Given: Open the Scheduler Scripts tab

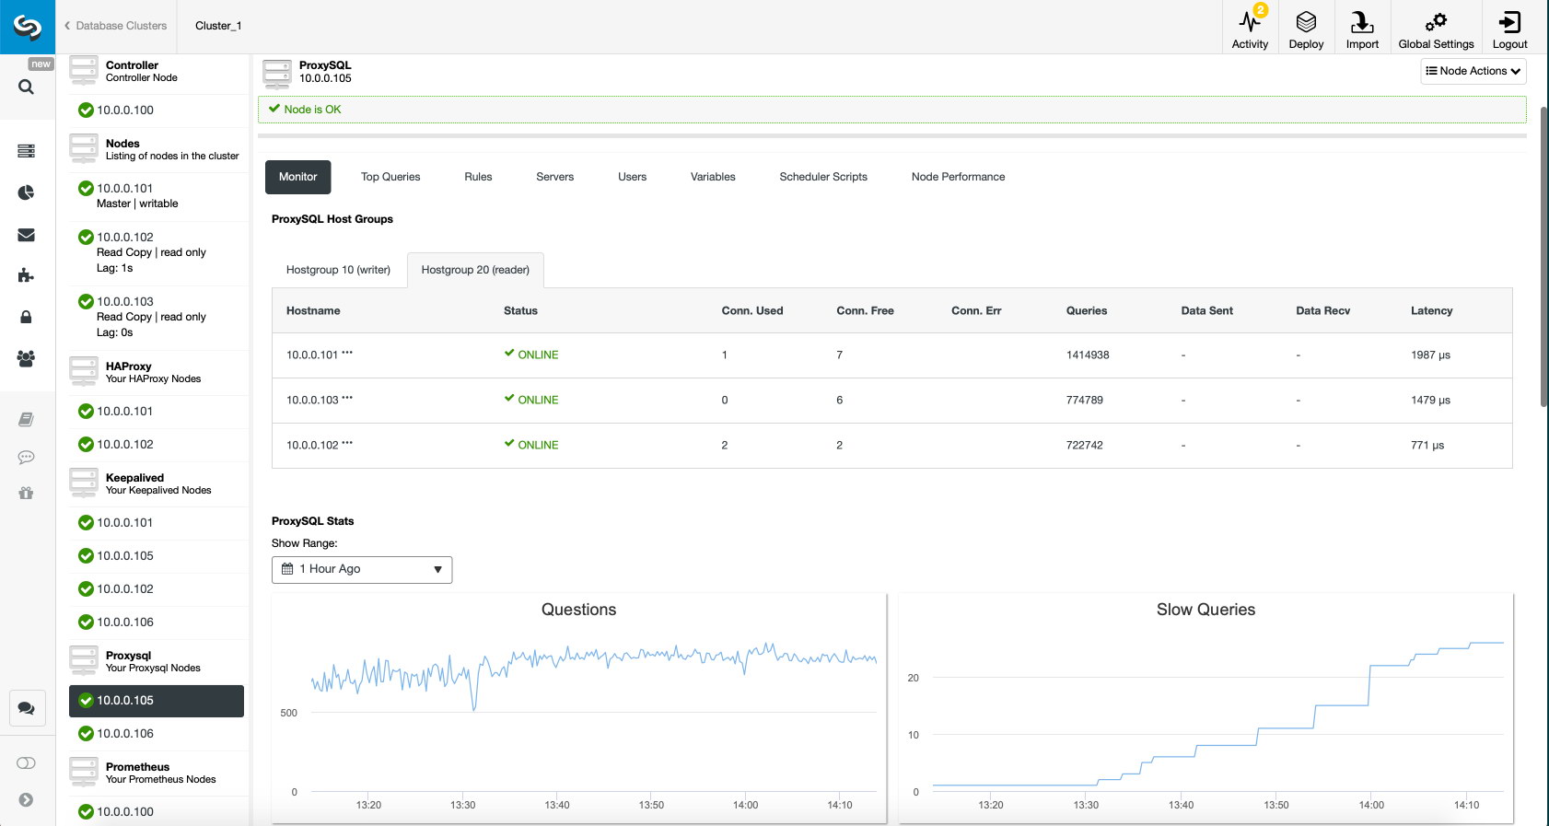Looking at the screenshot, I should 823,177.
